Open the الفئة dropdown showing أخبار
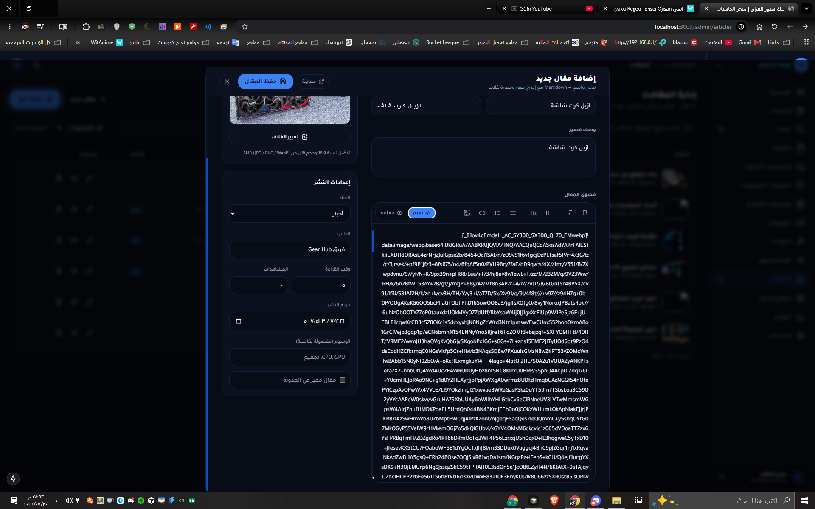 (x=290, y=213)
